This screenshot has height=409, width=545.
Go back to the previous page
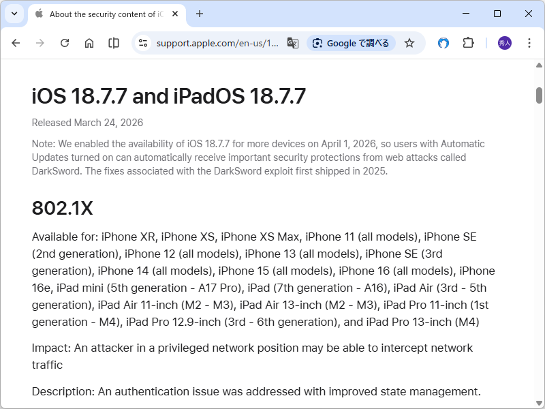click(x=16, y=43)
